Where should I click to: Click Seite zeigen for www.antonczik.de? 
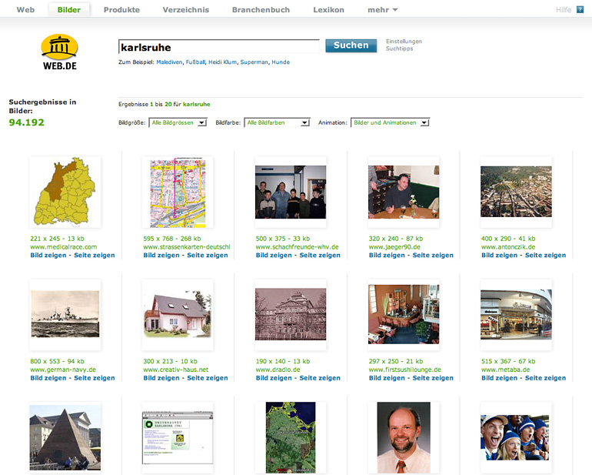[546, 256]
